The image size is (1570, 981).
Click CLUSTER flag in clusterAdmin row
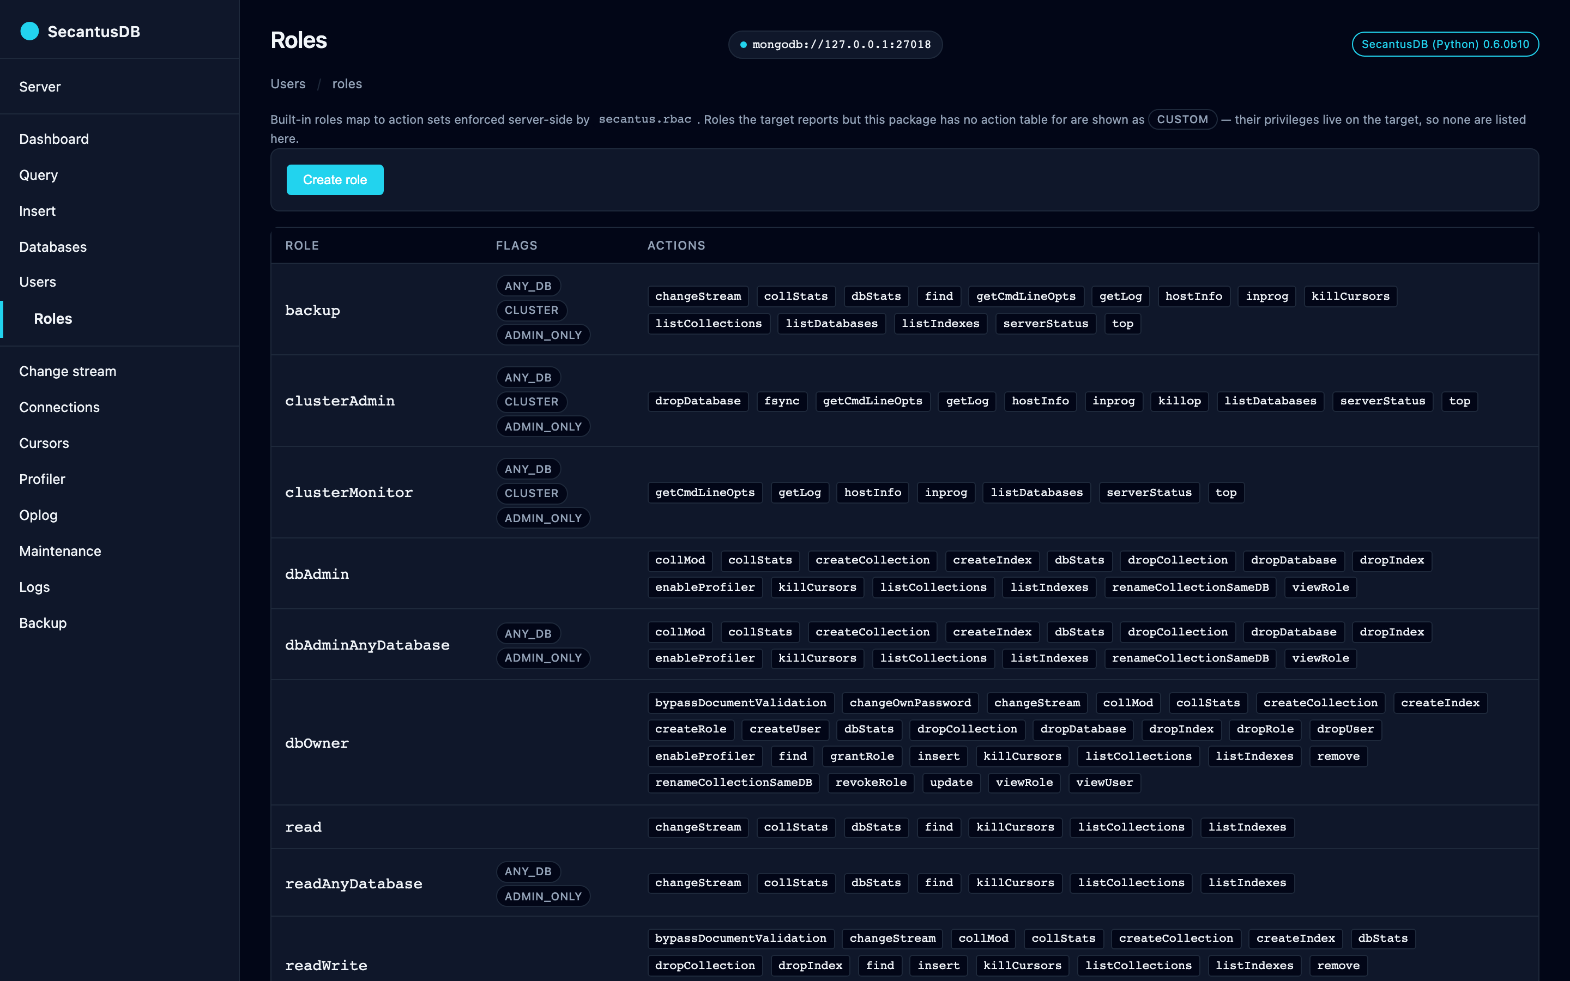[532, 402]
